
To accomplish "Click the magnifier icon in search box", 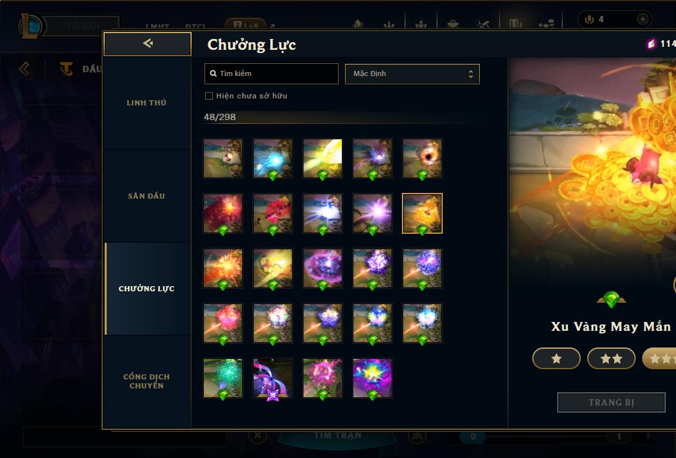I will (x=213, y=73).
